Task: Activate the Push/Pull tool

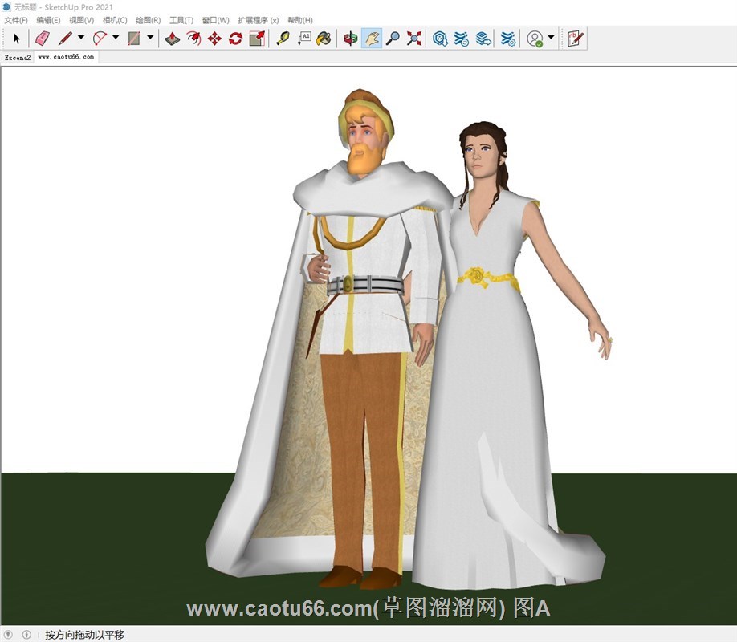Action: tap(173, 38)
